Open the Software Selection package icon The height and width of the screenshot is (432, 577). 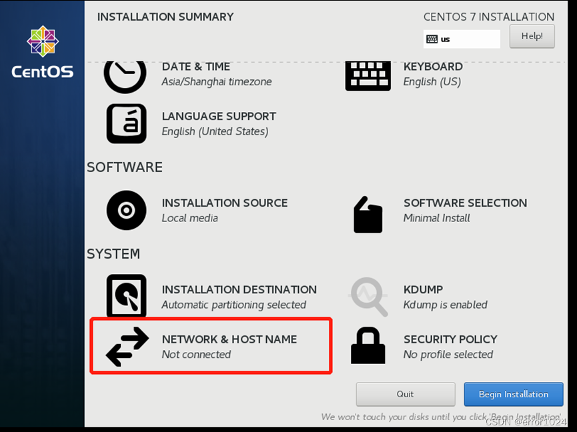368,215
